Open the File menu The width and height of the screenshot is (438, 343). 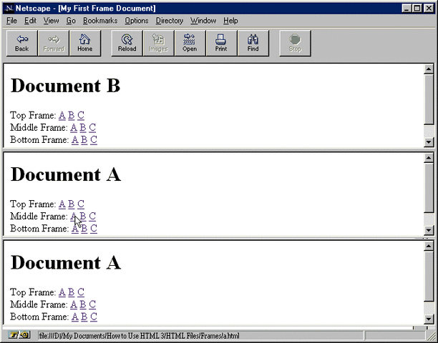click(11, 21)
